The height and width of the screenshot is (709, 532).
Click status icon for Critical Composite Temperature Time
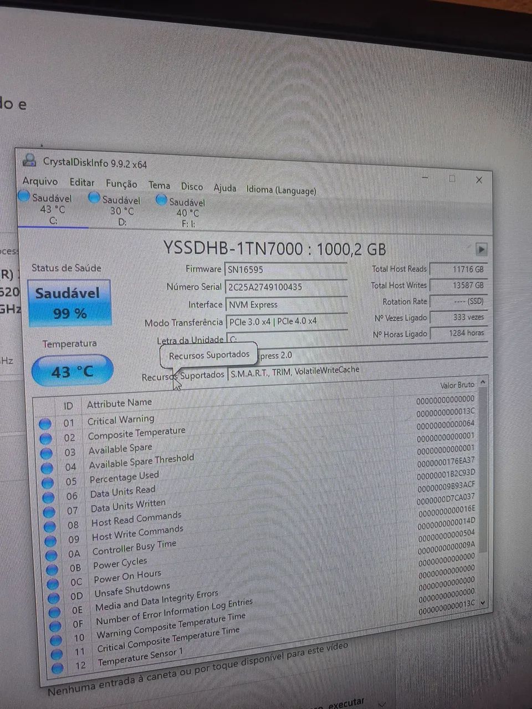[57, 655]
